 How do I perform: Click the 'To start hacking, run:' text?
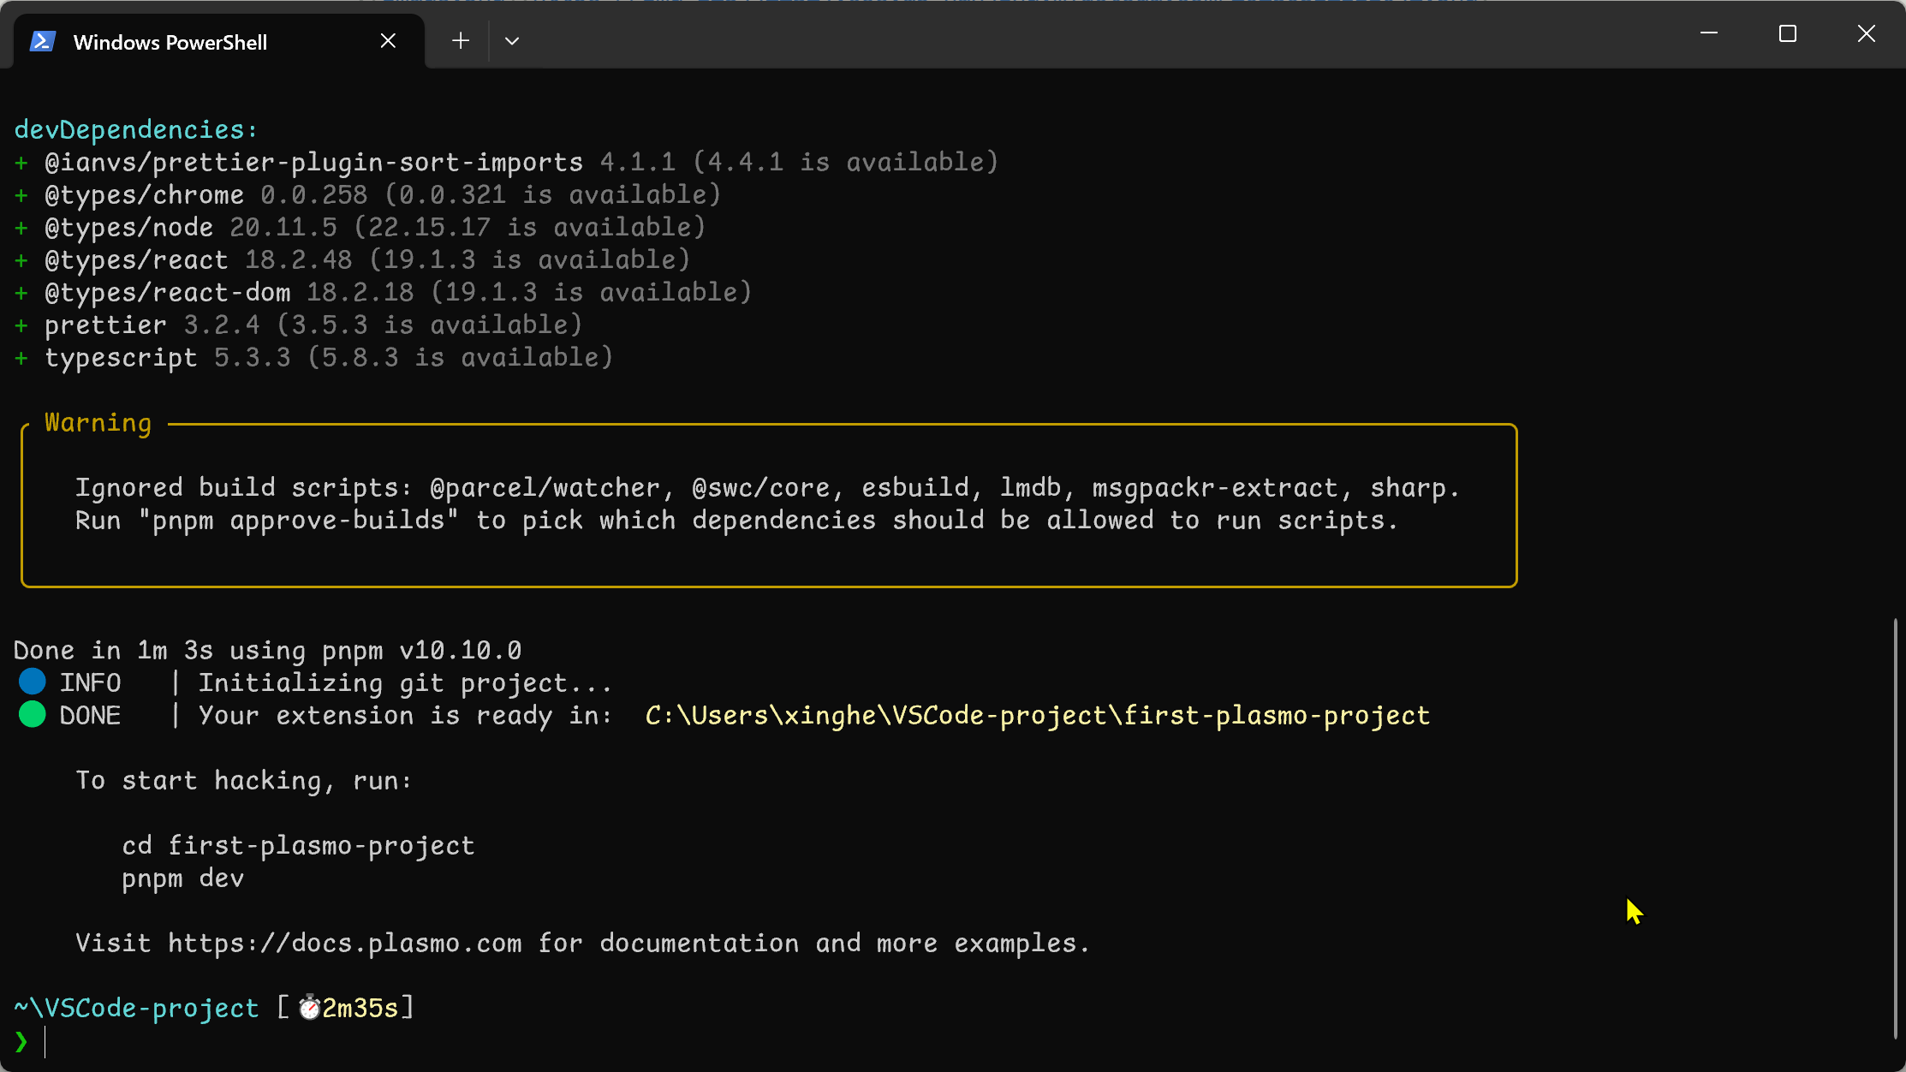(244, 780)
